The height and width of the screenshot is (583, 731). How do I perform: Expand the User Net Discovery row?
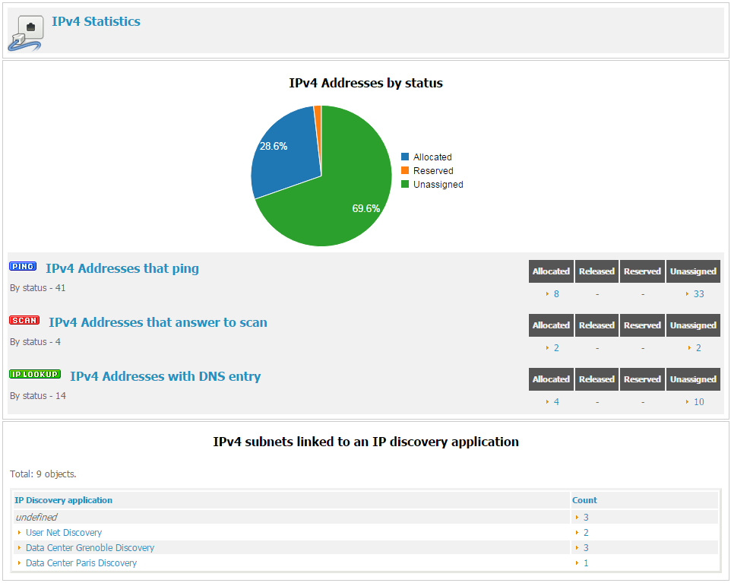[x=64, y=533]
